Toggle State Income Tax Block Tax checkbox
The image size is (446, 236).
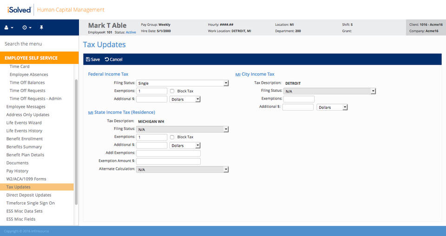[x=172, y=137]
